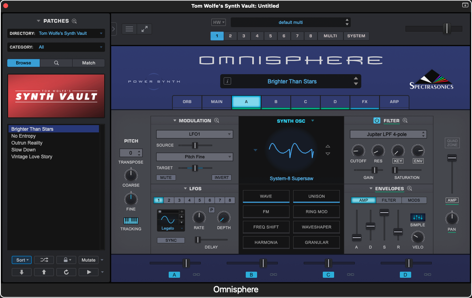Viewport: 472px width, 298px height.
Task: Click the down arrow next-patch button
Action: coord(21,272)
